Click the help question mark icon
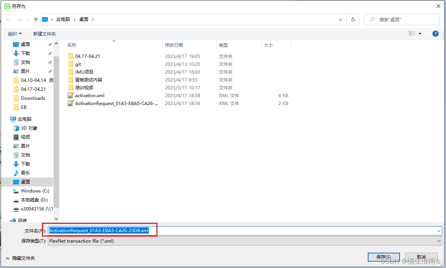 pyautogui.click(x=435, y=34)
